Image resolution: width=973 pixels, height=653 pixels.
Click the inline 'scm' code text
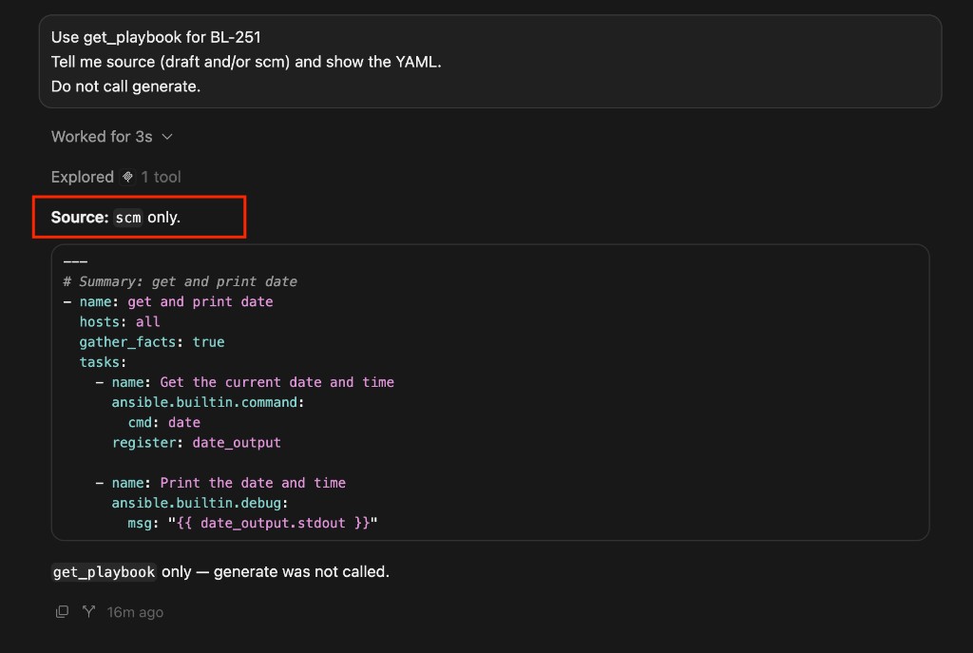pos(128,218)
